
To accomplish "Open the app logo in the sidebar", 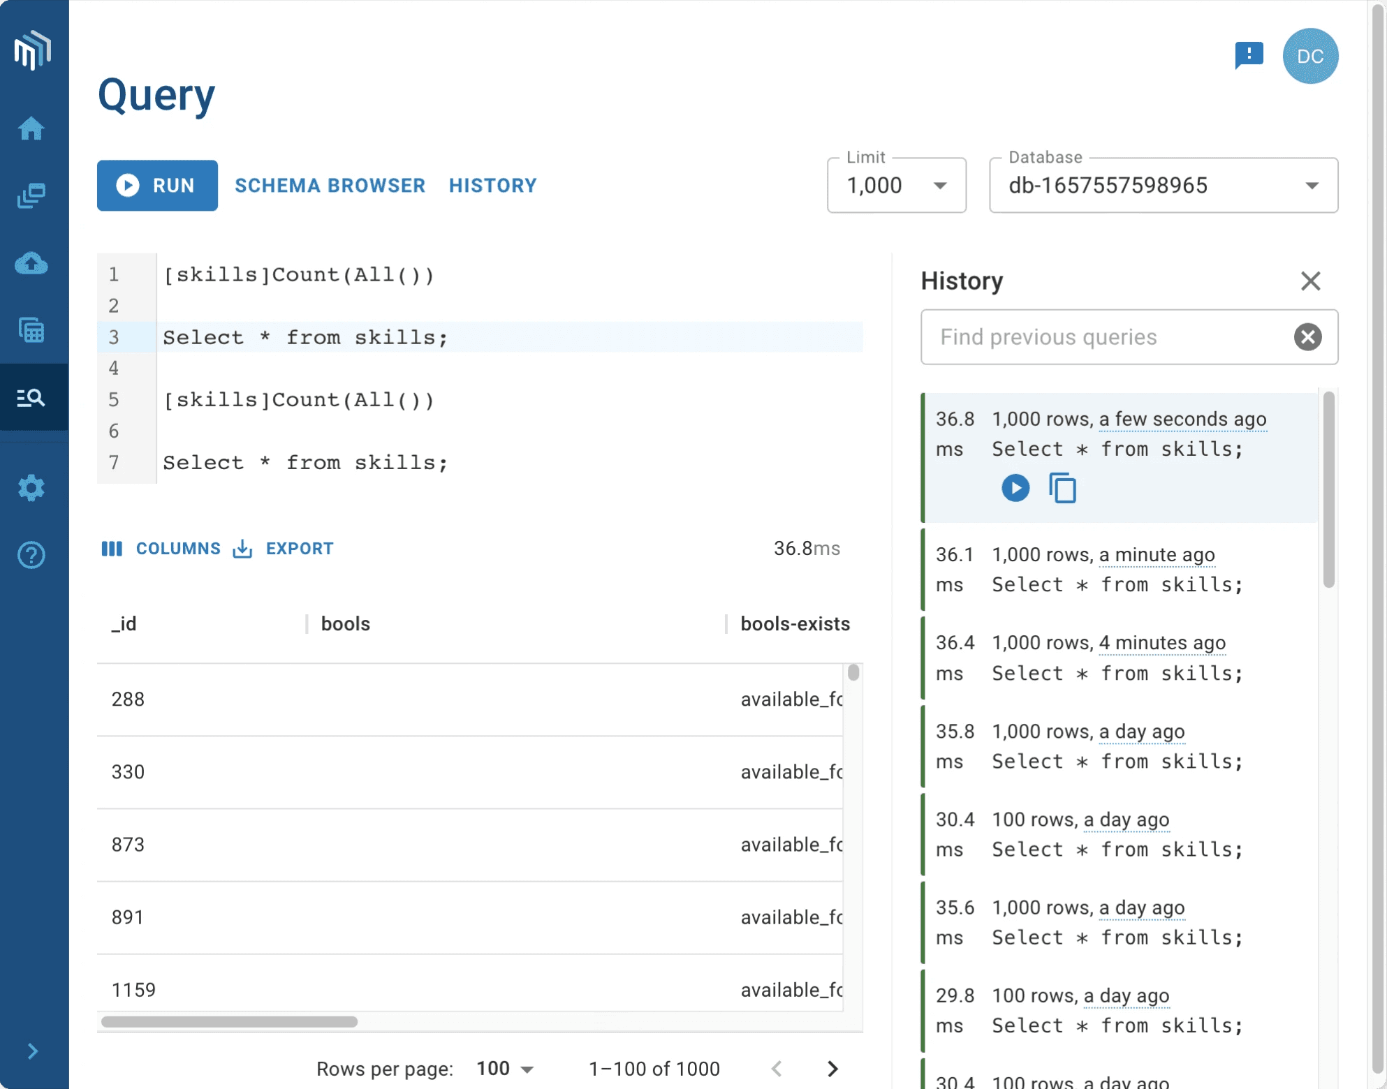I will pyautogui.click(x=32, y=50).
